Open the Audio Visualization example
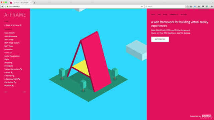Image resolution: width=214 pixels, height=120 pixels. [x=12, y=56]
